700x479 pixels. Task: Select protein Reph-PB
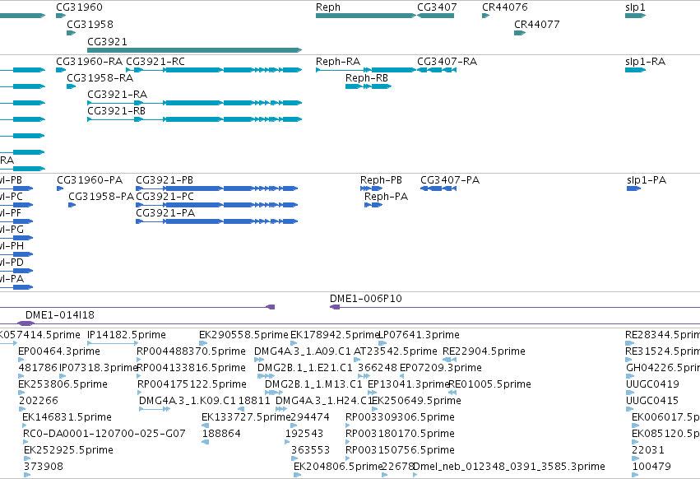point(372,188)
